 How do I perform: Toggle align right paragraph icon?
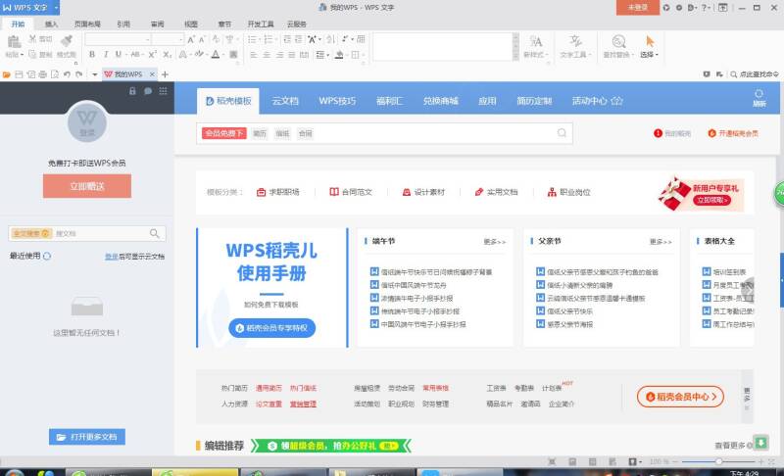[279, 55]
